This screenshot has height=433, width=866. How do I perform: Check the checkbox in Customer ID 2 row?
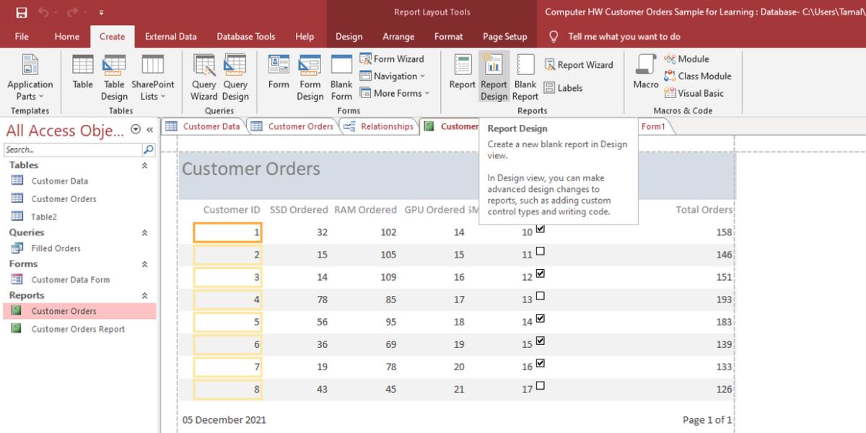[541, 252]
